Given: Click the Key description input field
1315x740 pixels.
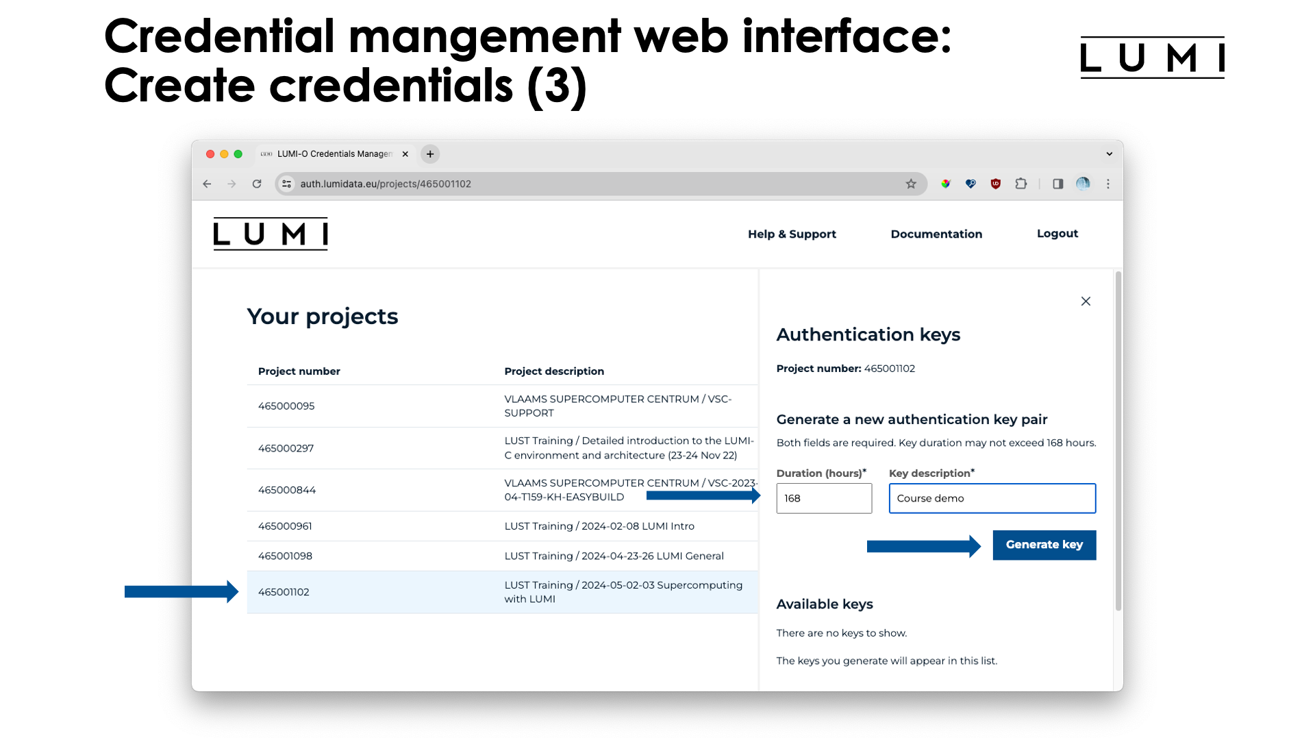Looking at the screenshot, I should coord(992,498).
